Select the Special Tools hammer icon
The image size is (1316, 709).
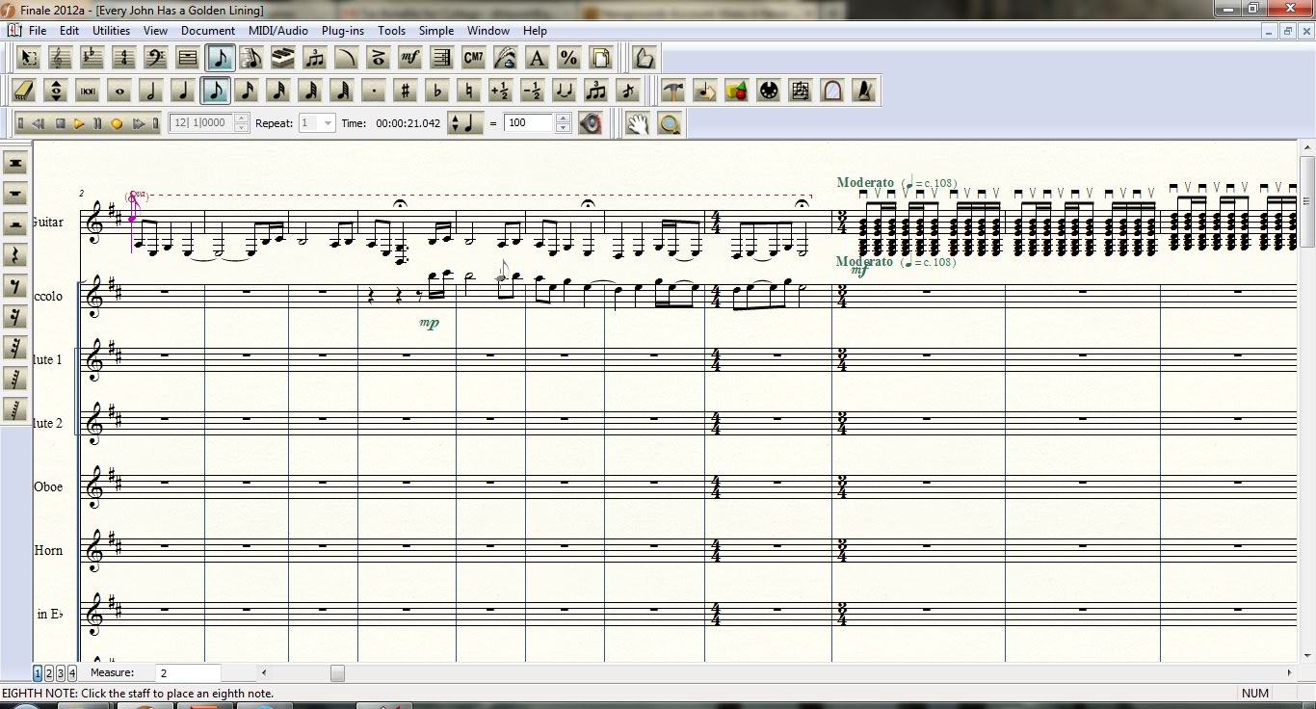673,91
